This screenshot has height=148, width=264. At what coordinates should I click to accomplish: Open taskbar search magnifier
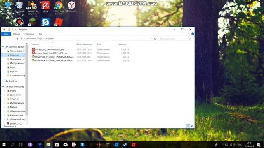pyautogui.click(x=12, y=144)
